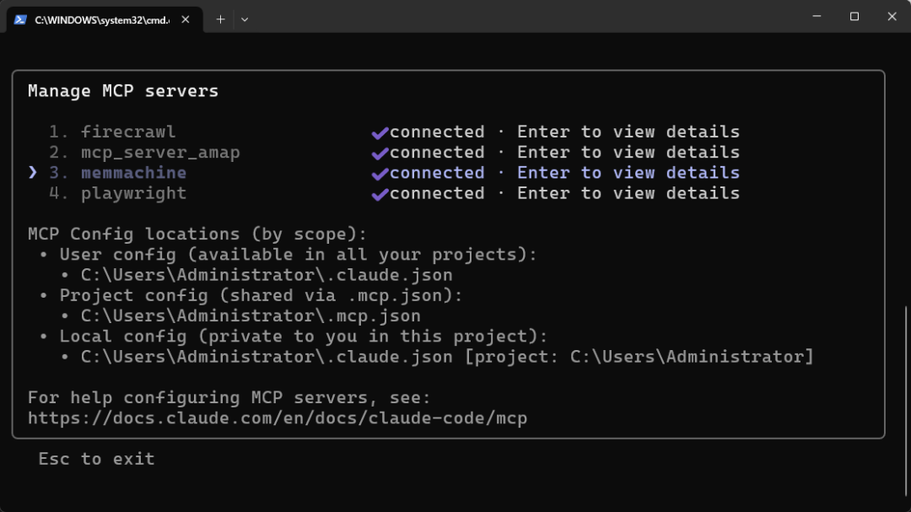Image resolution: width=911 pixels, height=512 pixels.
Task: Expand the new tab profile dropdown arrow
Action: [245, 19]
